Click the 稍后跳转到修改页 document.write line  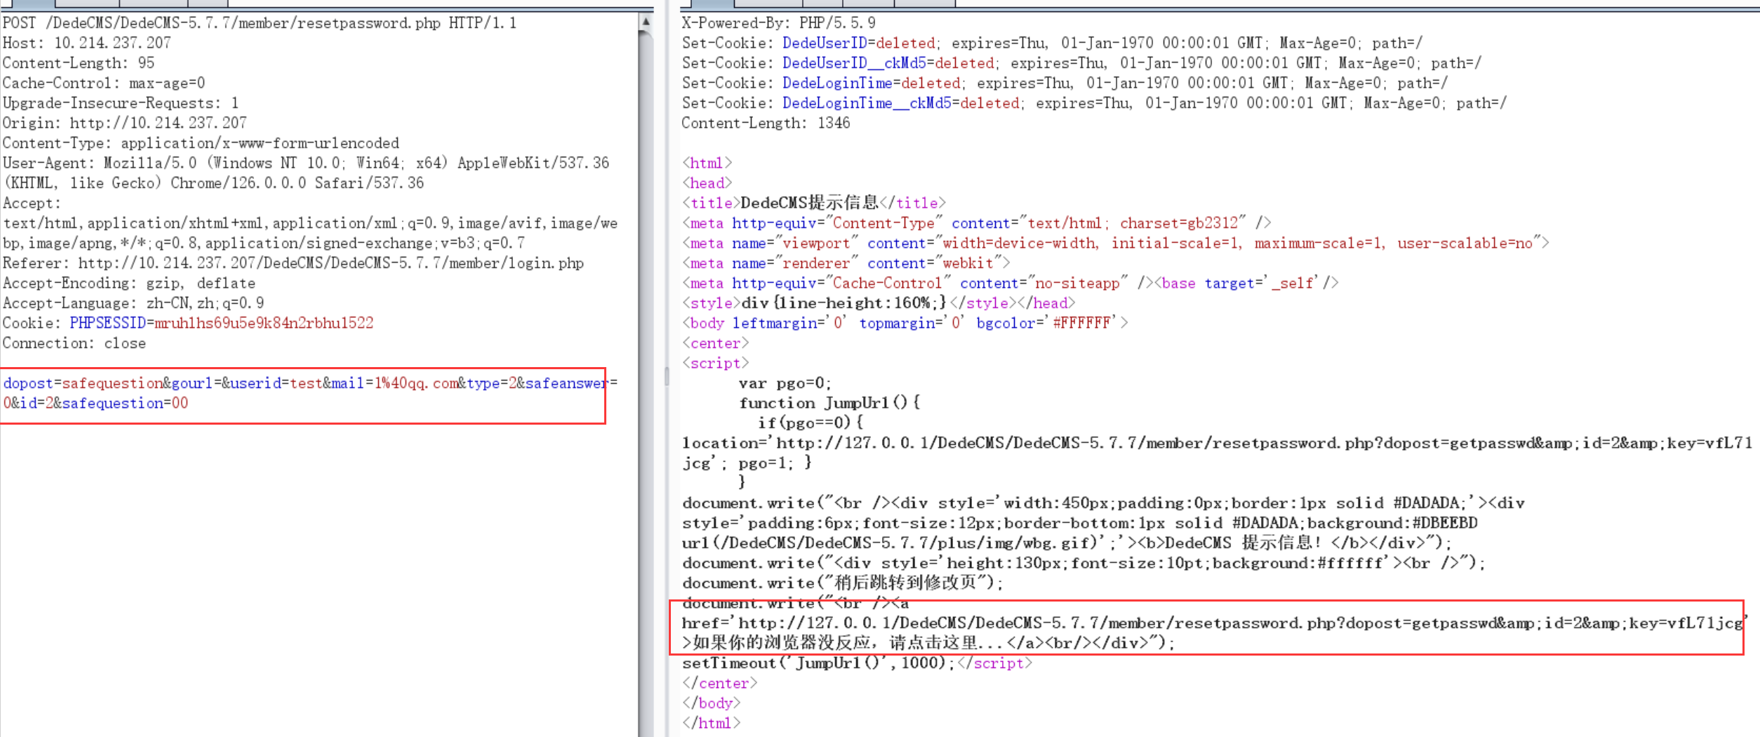point(844,583)
